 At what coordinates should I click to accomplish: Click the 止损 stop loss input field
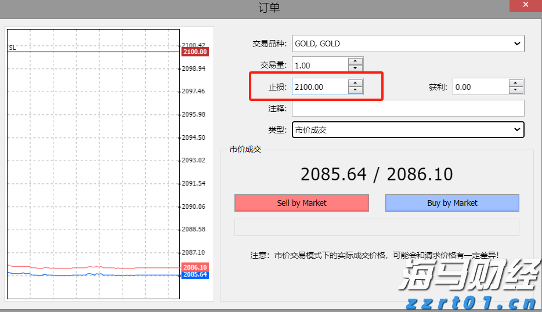319,87
